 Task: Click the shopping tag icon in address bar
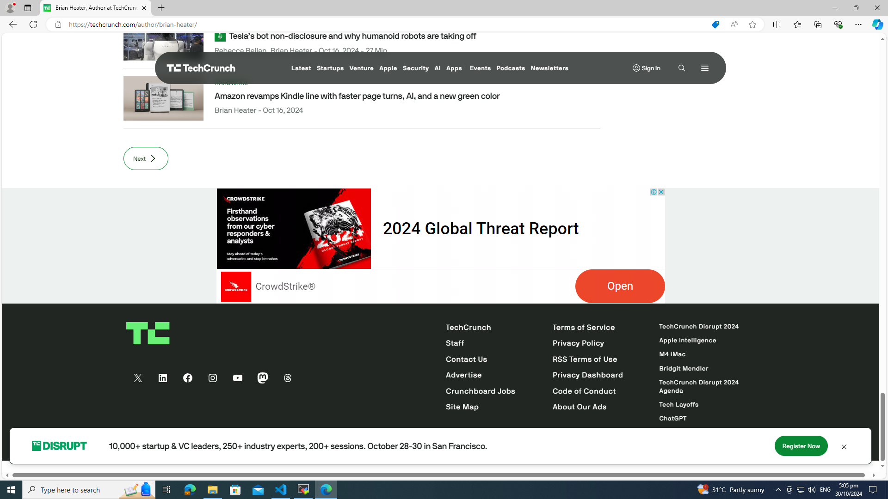[715, 24]
